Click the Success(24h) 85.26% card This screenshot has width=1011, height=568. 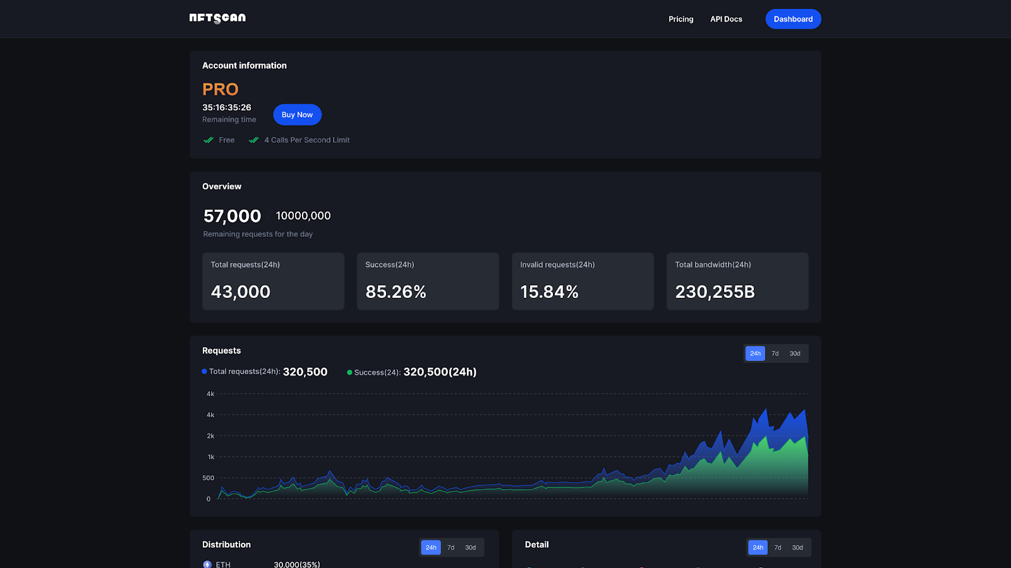(428, 281)
